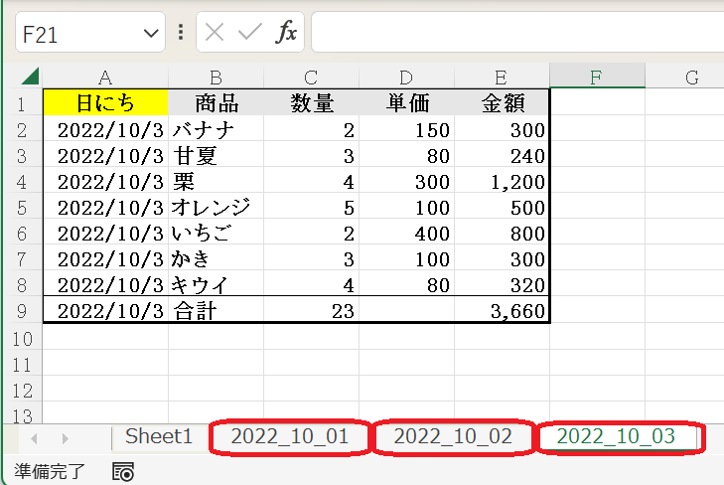Image resolution: width=724 pixels, height=485 pixels.
Task: Select column F header
Action: pyautogui.click(x=597, y=77)
